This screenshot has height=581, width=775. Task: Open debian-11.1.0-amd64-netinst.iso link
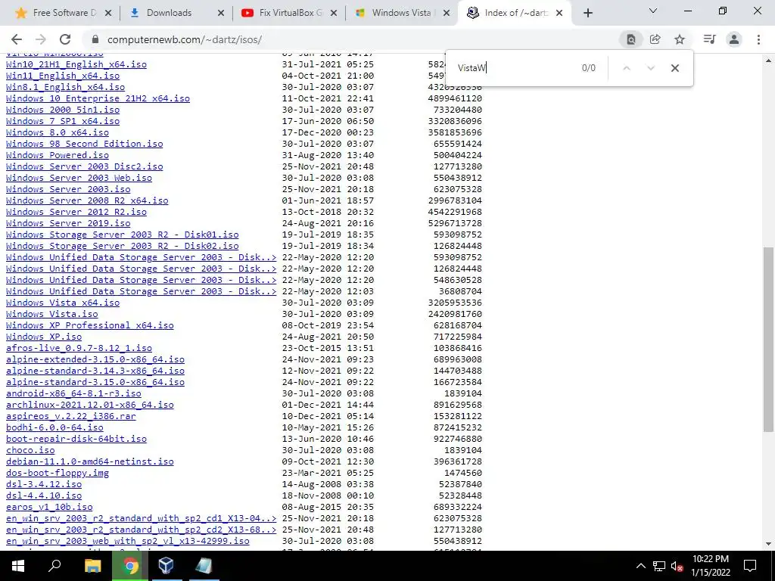click(90, 461)
